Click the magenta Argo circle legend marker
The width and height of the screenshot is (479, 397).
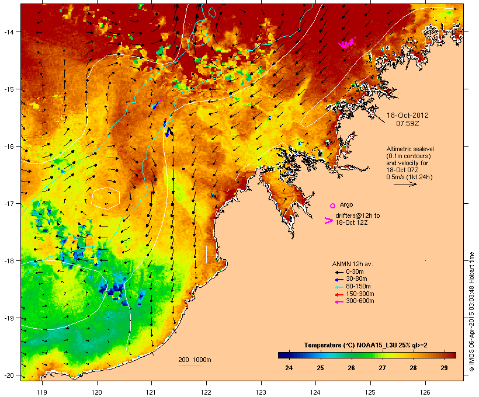click(333, 206)
